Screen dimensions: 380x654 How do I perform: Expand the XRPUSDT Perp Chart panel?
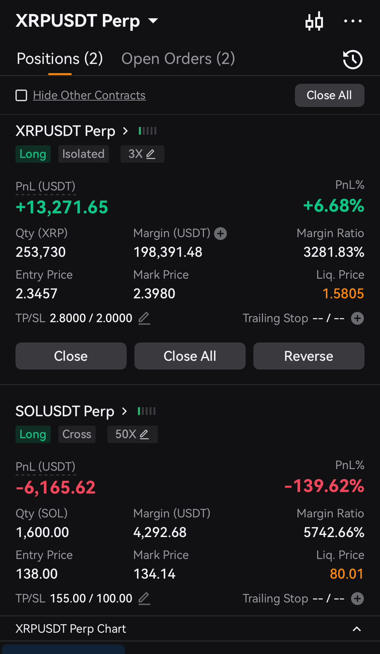(357, 629)
